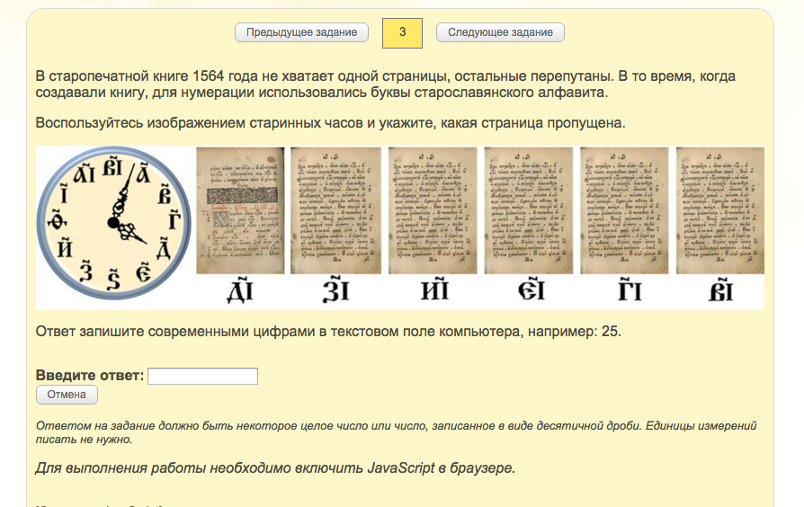Select the yellow task number 3 box
804x507 pixels.
(402, 32)
